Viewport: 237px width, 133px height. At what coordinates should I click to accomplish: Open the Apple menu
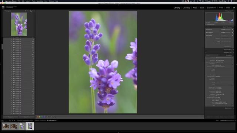(x=3, y=1)
